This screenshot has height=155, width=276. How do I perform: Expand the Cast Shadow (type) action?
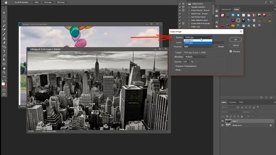[189, 17]
